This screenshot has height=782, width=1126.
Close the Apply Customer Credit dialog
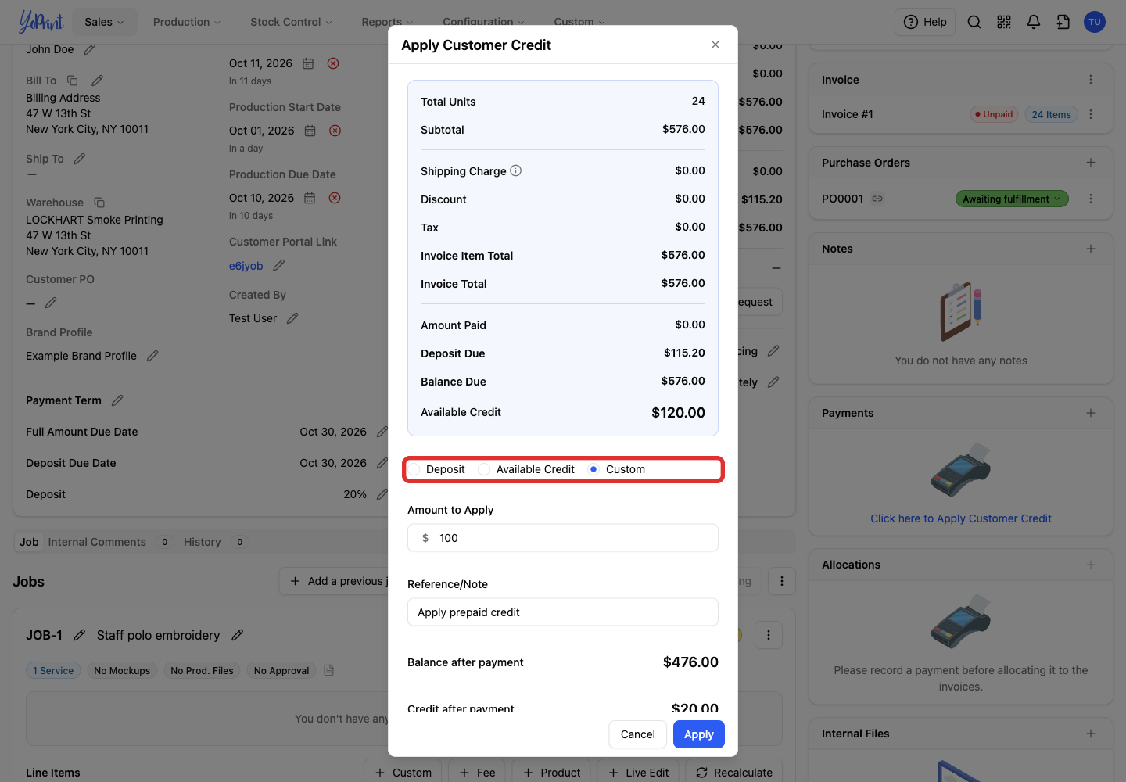(715, 45)
